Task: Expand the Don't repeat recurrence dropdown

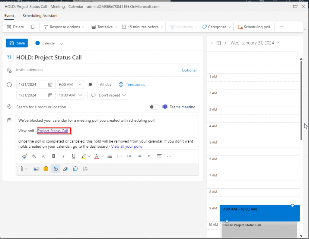Action: 108,95
